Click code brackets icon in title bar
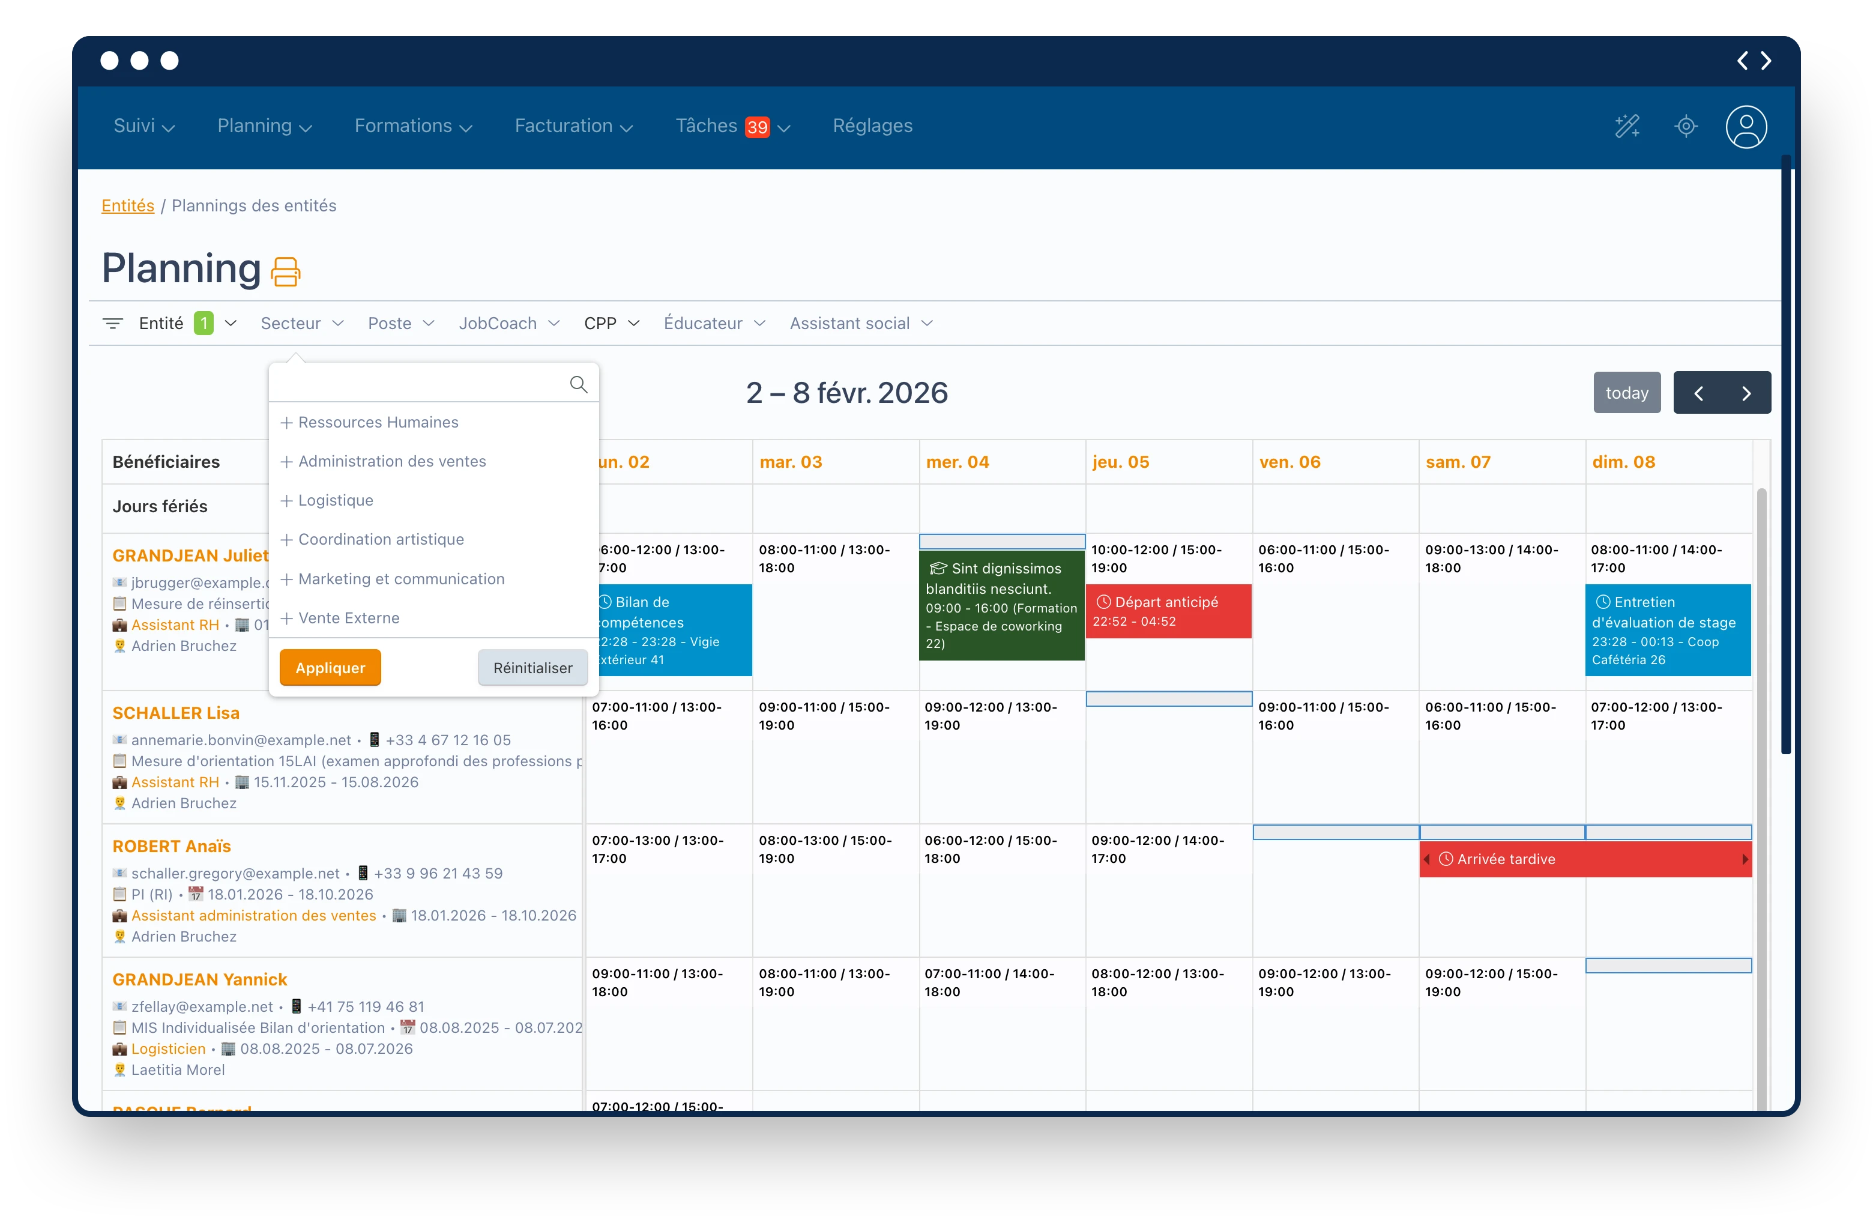The image size is (1873, 1225). [1754, 61]
